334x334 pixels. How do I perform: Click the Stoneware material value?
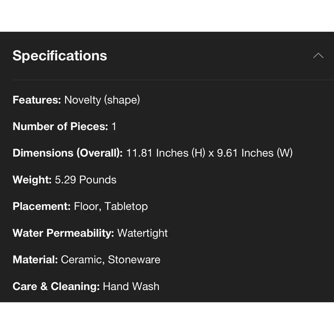[134, 260]
